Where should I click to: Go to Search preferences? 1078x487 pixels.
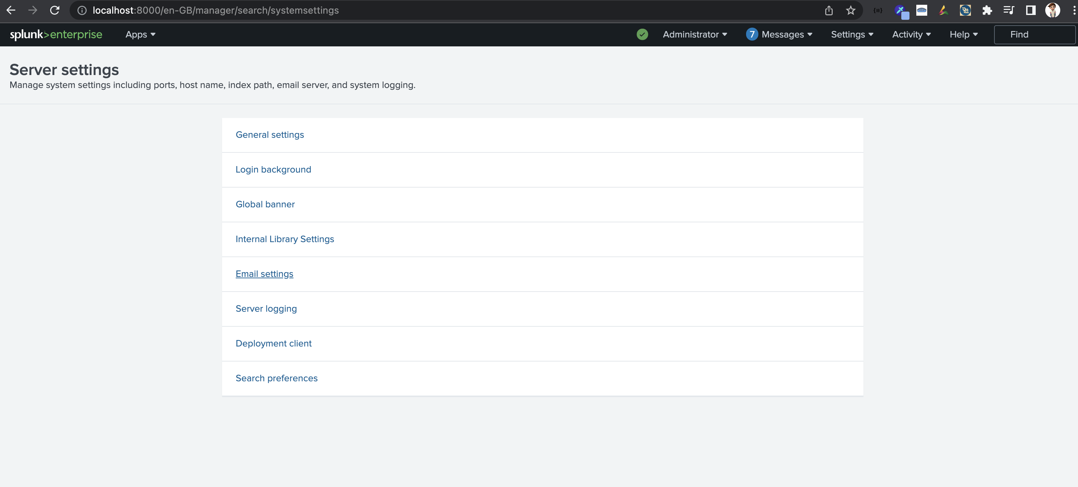coord(276,378)
